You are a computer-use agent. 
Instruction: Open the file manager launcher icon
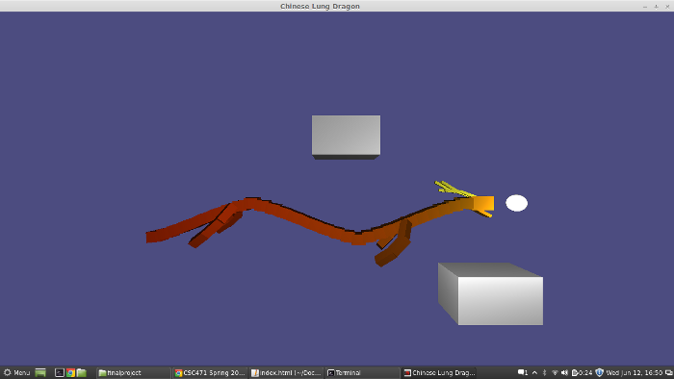click(x=82, y=372)
